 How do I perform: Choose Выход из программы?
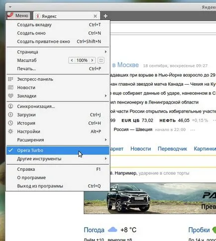click(x=58, y=186)
